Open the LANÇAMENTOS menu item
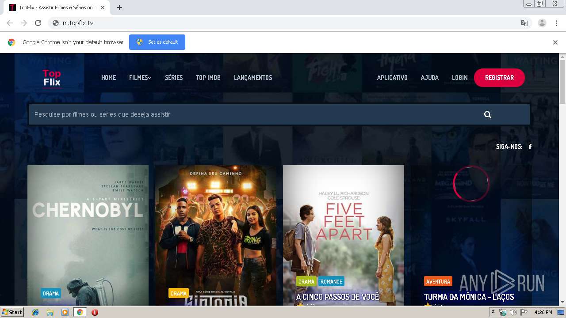Viewport: 566px width, 318px height. coord(253,78)
